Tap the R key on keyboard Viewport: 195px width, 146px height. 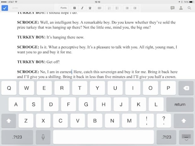tap(62, 88)
